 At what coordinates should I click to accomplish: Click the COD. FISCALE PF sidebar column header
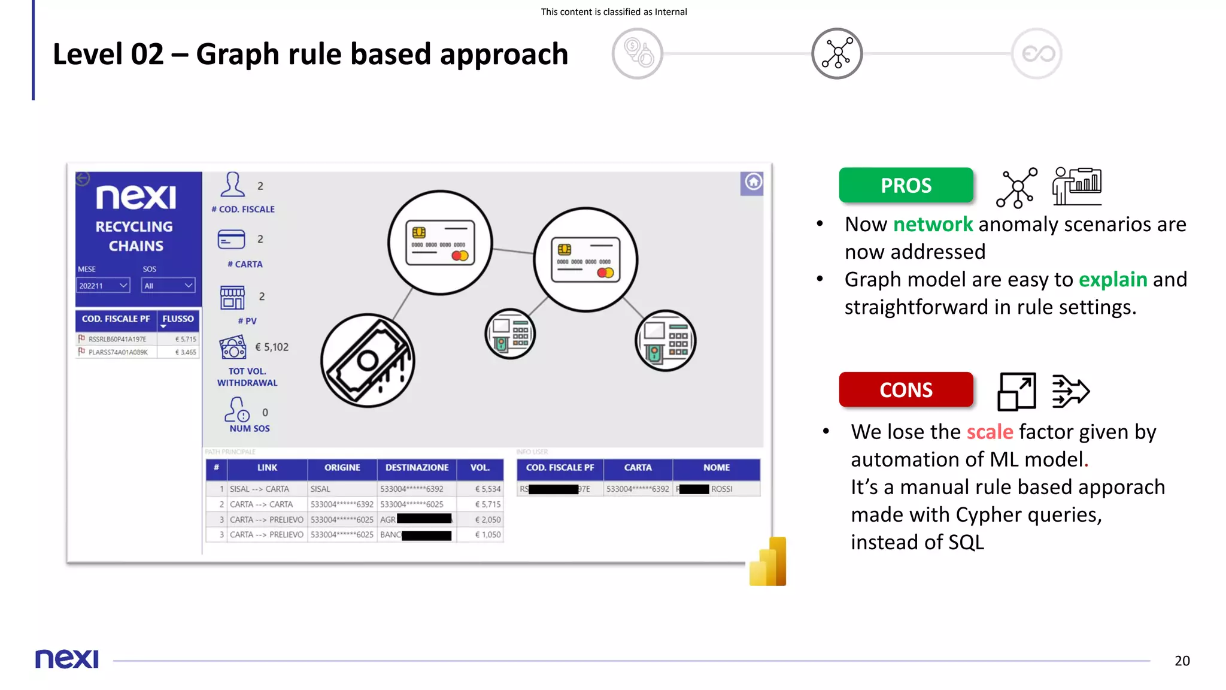(116, 320)
